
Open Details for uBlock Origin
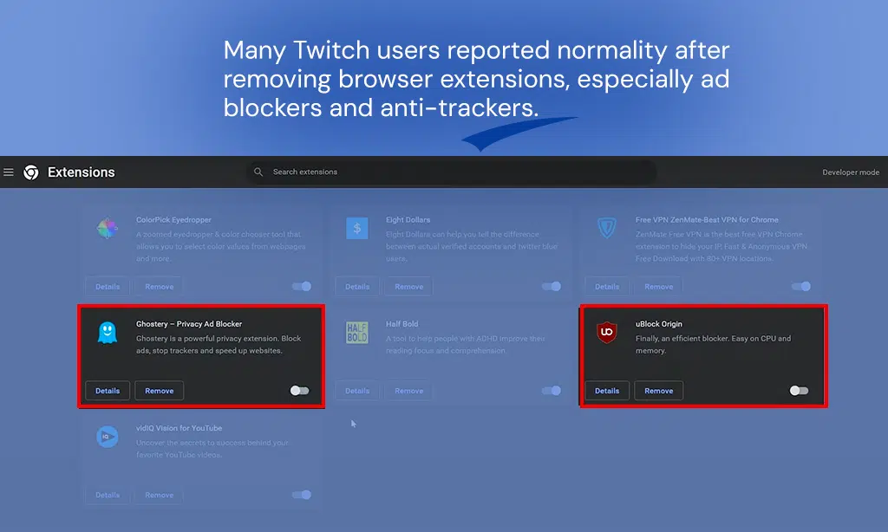point(607,391)
